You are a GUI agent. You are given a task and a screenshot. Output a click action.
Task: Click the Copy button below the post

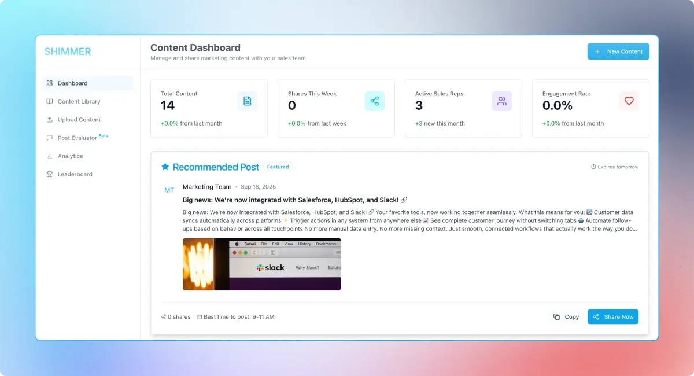pos(566,316)
